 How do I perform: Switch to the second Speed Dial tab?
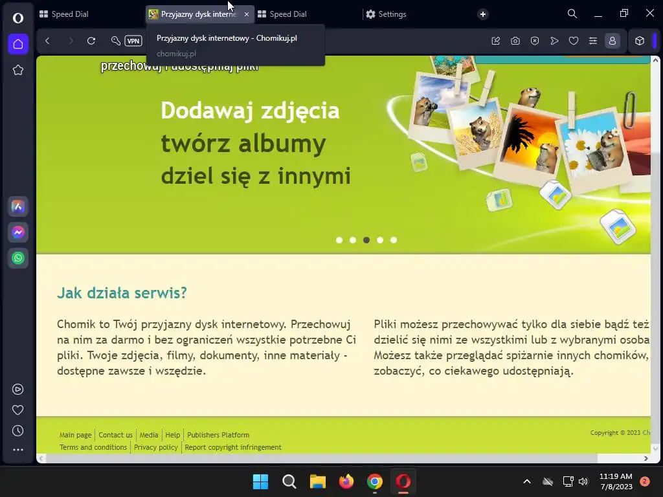click(x=308, y=14)
